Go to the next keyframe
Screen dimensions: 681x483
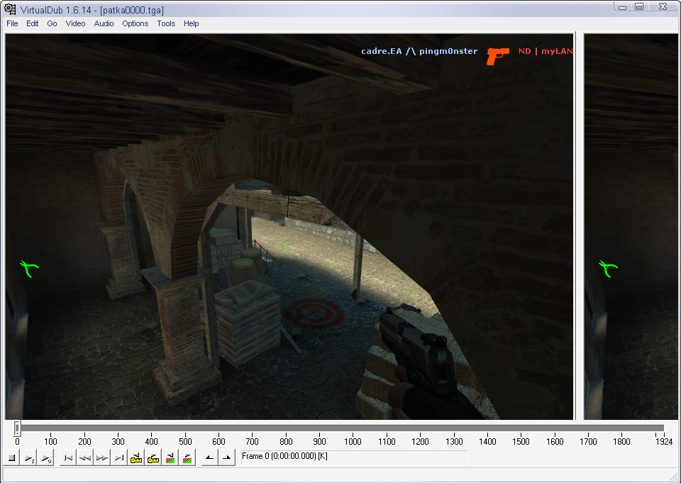tap(153, 457)
